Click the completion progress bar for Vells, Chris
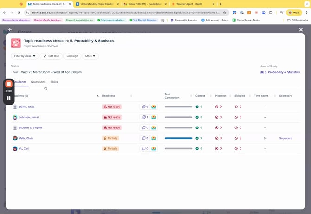 click(179, 138)
